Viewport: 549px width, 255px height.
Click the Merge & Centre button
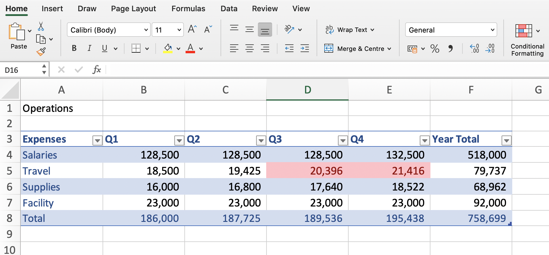pyautogui.click(x=354, y=49)
